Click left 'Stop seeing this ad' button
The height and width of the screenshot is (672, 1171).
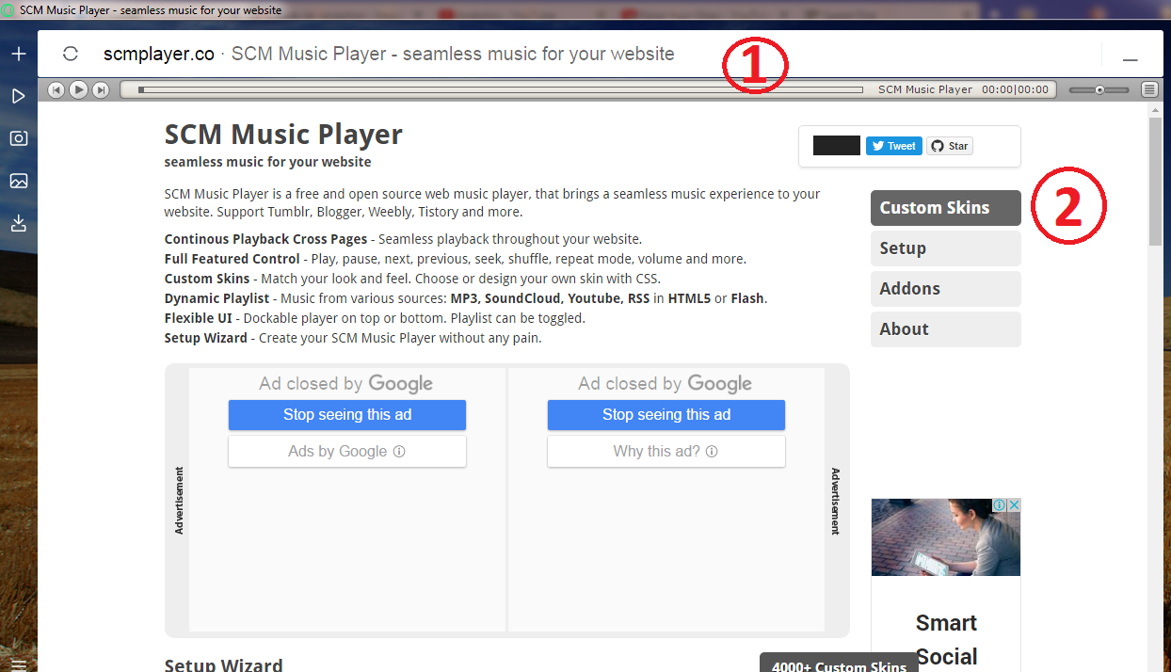point(347,415)
